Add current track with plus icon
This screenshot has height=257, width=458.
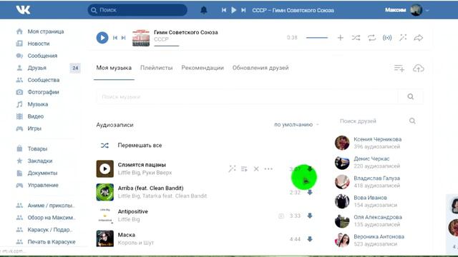pos(341,38)
